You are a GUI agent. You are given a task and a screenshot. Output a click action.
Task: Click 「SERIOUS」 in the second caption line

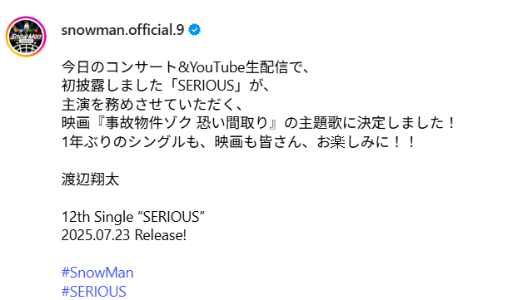[x=206, y=86]
